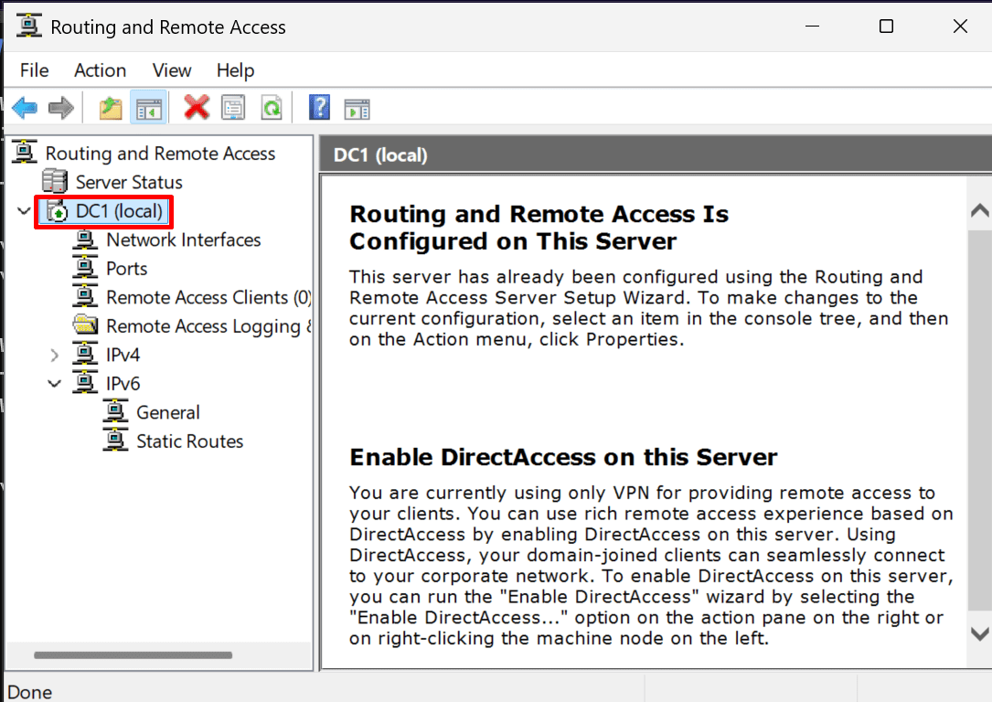Click the horizontal scrollbar of tree pane

(x=133, y=655)
